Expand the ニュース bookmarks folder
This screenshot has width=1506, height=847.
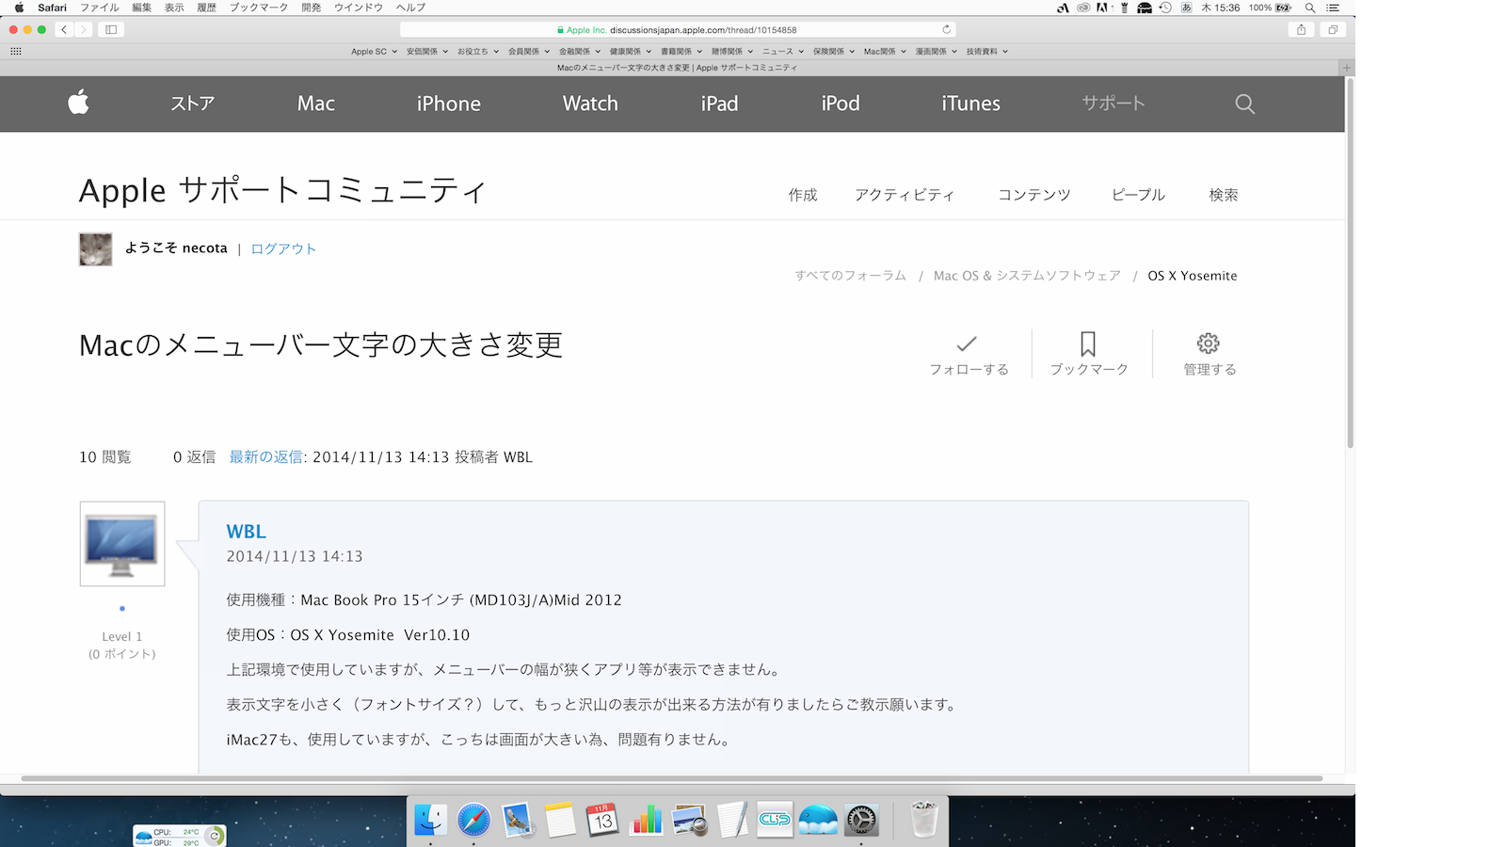point(783,52)
